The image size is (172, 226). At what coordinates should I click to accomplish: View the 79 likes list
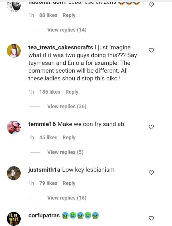[x=48, y=183]
